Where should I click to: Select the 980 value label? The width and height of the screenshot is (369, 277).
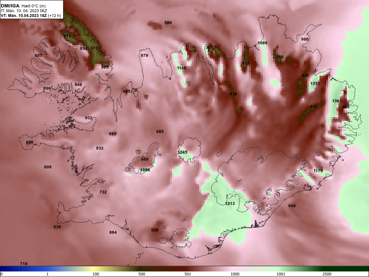[x=305, y=39]
